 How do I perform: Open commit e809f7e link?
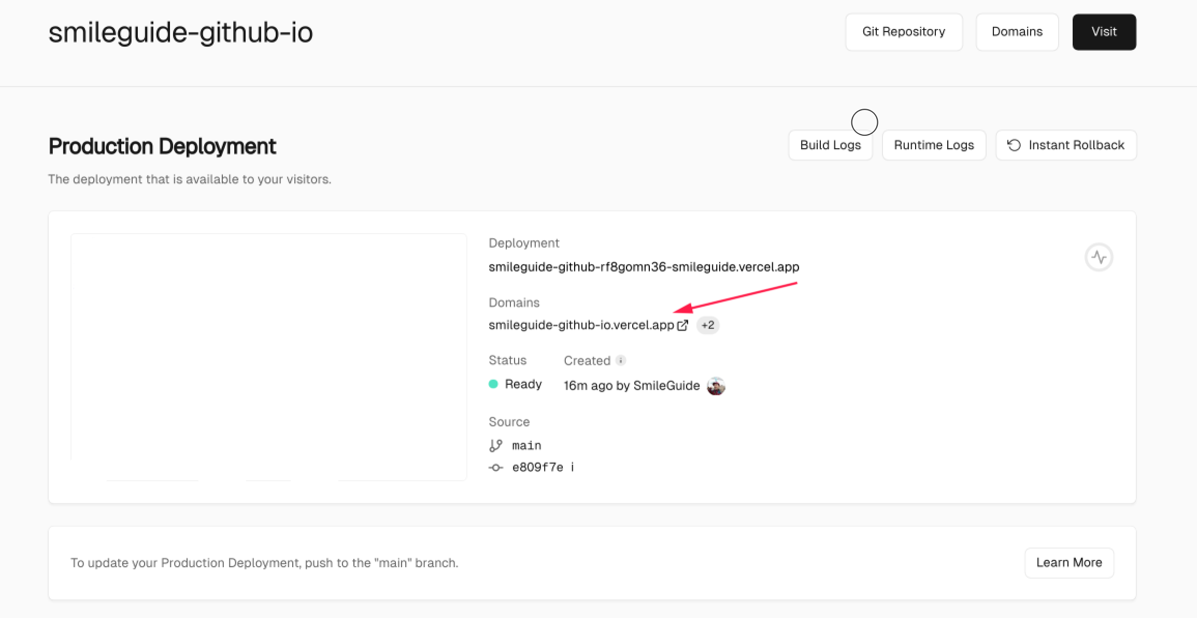click(537, 468)
